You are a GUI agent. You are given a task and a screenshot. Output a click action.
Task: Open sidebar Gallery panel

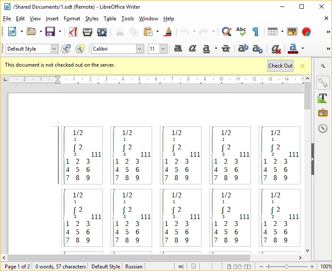(x=323, y=113)
